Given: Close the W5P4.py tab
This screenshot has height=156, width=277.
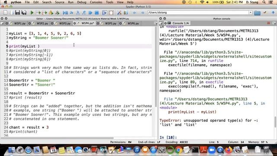Looking at the screenshot, I should [74, 23].
